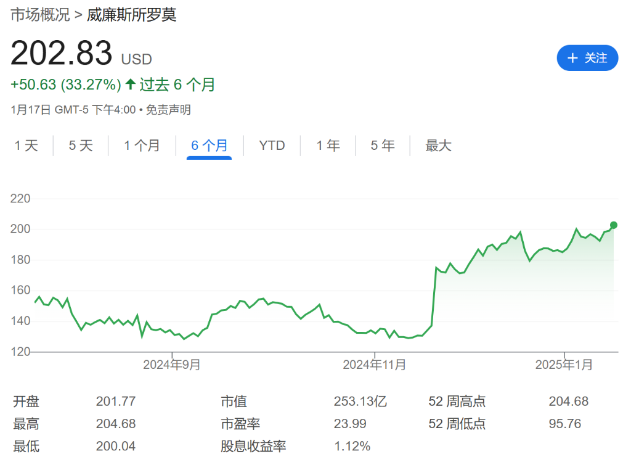Switch to the 1年 time range
This screenshot has width=631, height=459.
click(327, 146)
